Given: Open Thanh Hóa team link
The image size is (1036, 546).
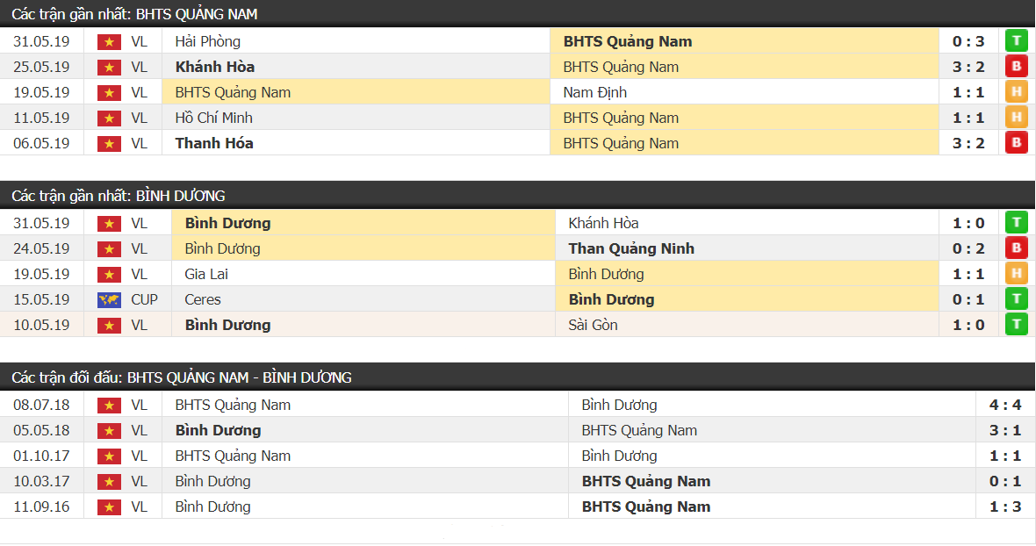Looking at the screenshot, I should [214, 143].
